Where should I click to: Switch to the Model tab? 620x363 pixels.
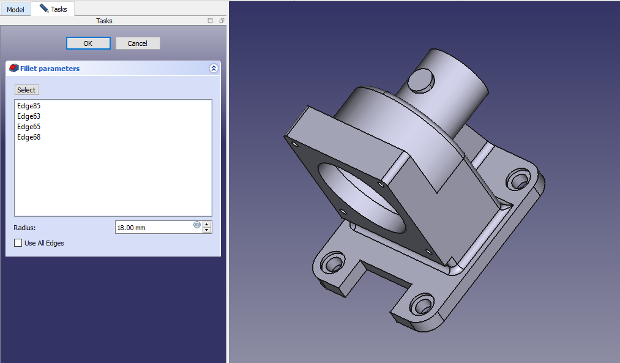[15, 9]
